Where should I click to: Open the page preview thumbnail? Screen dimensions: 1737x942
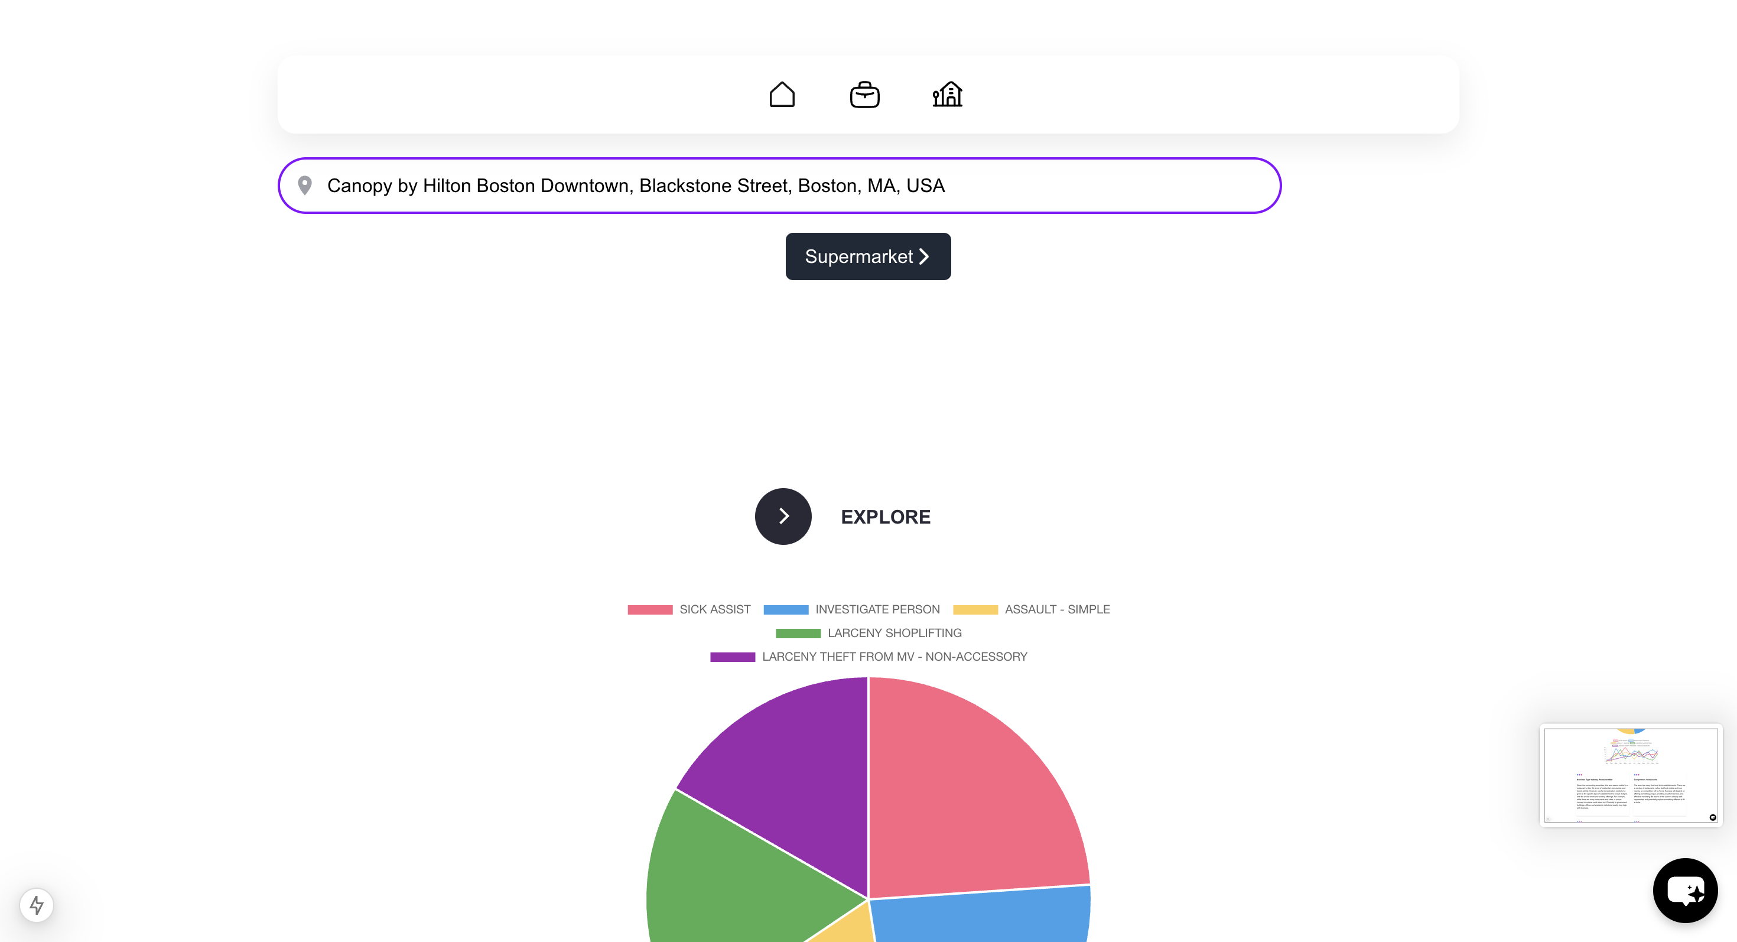[x=1631, y=775]
